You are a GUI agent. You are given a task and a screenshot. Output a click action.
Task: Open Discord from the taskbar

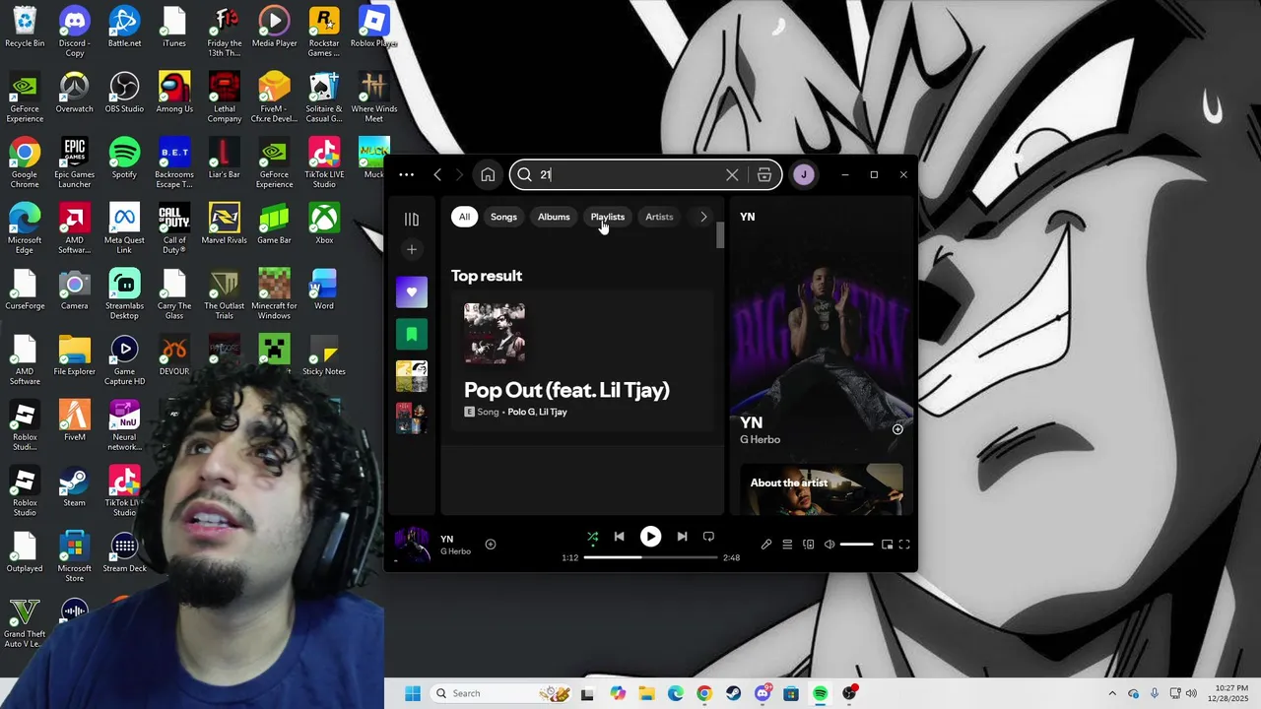[762, 693]
